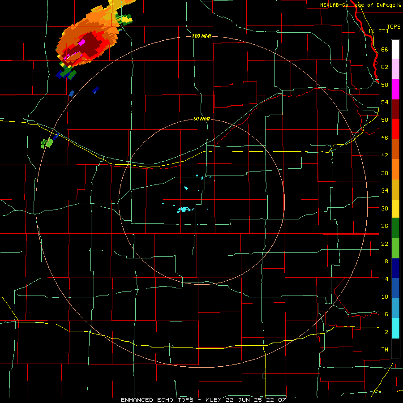Viewport: 403px width, 403px height.
Task: Click the yellow legend swatch
Action: 395,209
